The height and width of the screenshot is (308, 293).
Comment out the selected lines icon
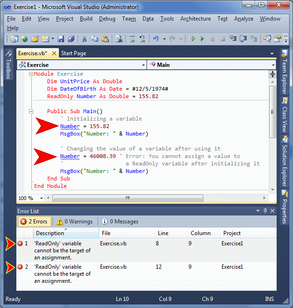(x=132, y=39)
